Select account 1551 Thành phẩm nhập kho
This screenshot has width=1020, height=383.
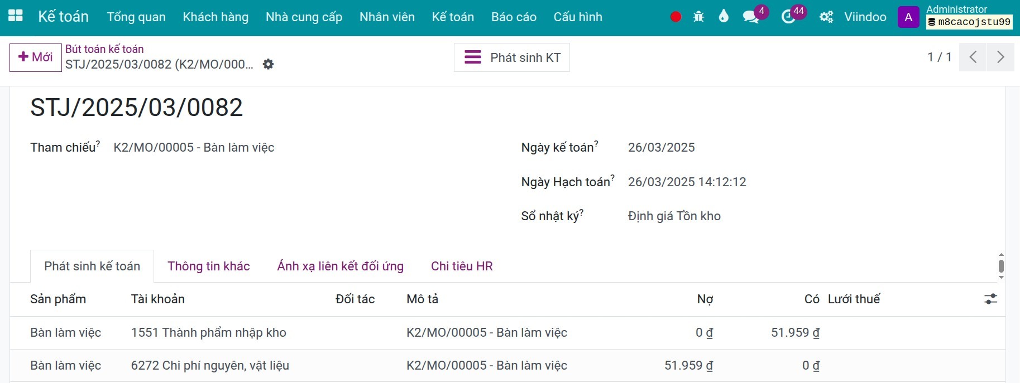209,333
